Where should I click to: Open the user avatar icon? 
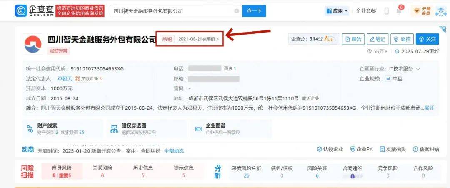coord(440,11)
